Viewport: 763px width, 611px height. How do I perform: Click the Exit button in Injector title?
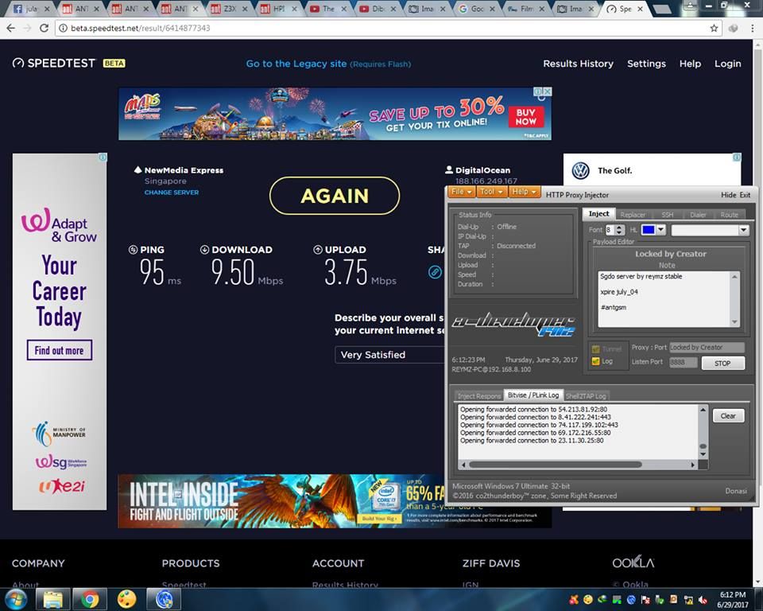pos(745,195)
